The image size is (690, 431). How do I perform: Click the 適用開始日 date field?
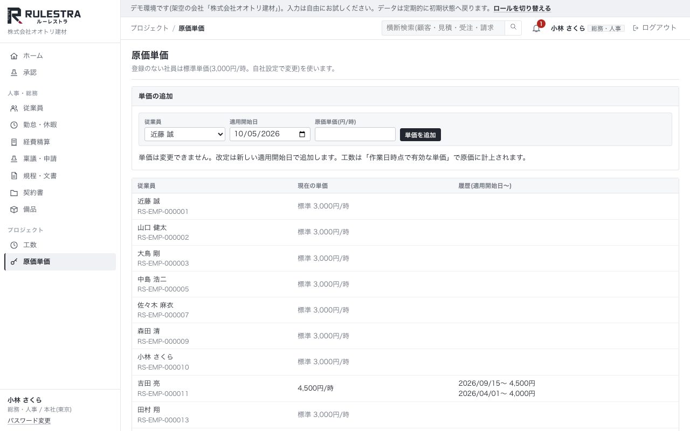point(270,134)
